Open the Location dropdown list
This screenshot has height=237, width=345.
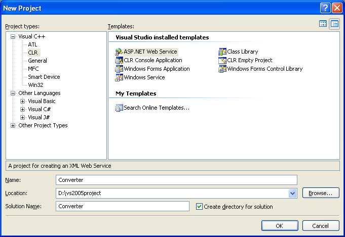[292, 193]
